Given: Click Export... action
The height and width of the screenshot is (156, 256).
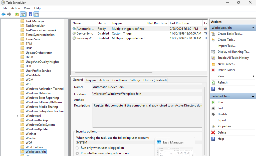Looking at the screenshot, I should (x=223, y=120).
